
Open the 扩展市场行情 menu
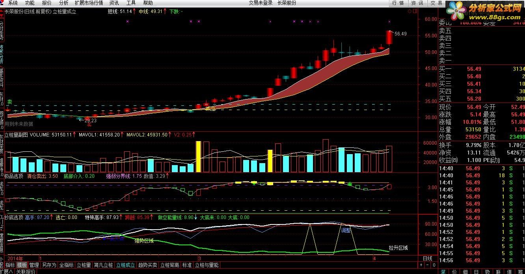coord(89,3)
